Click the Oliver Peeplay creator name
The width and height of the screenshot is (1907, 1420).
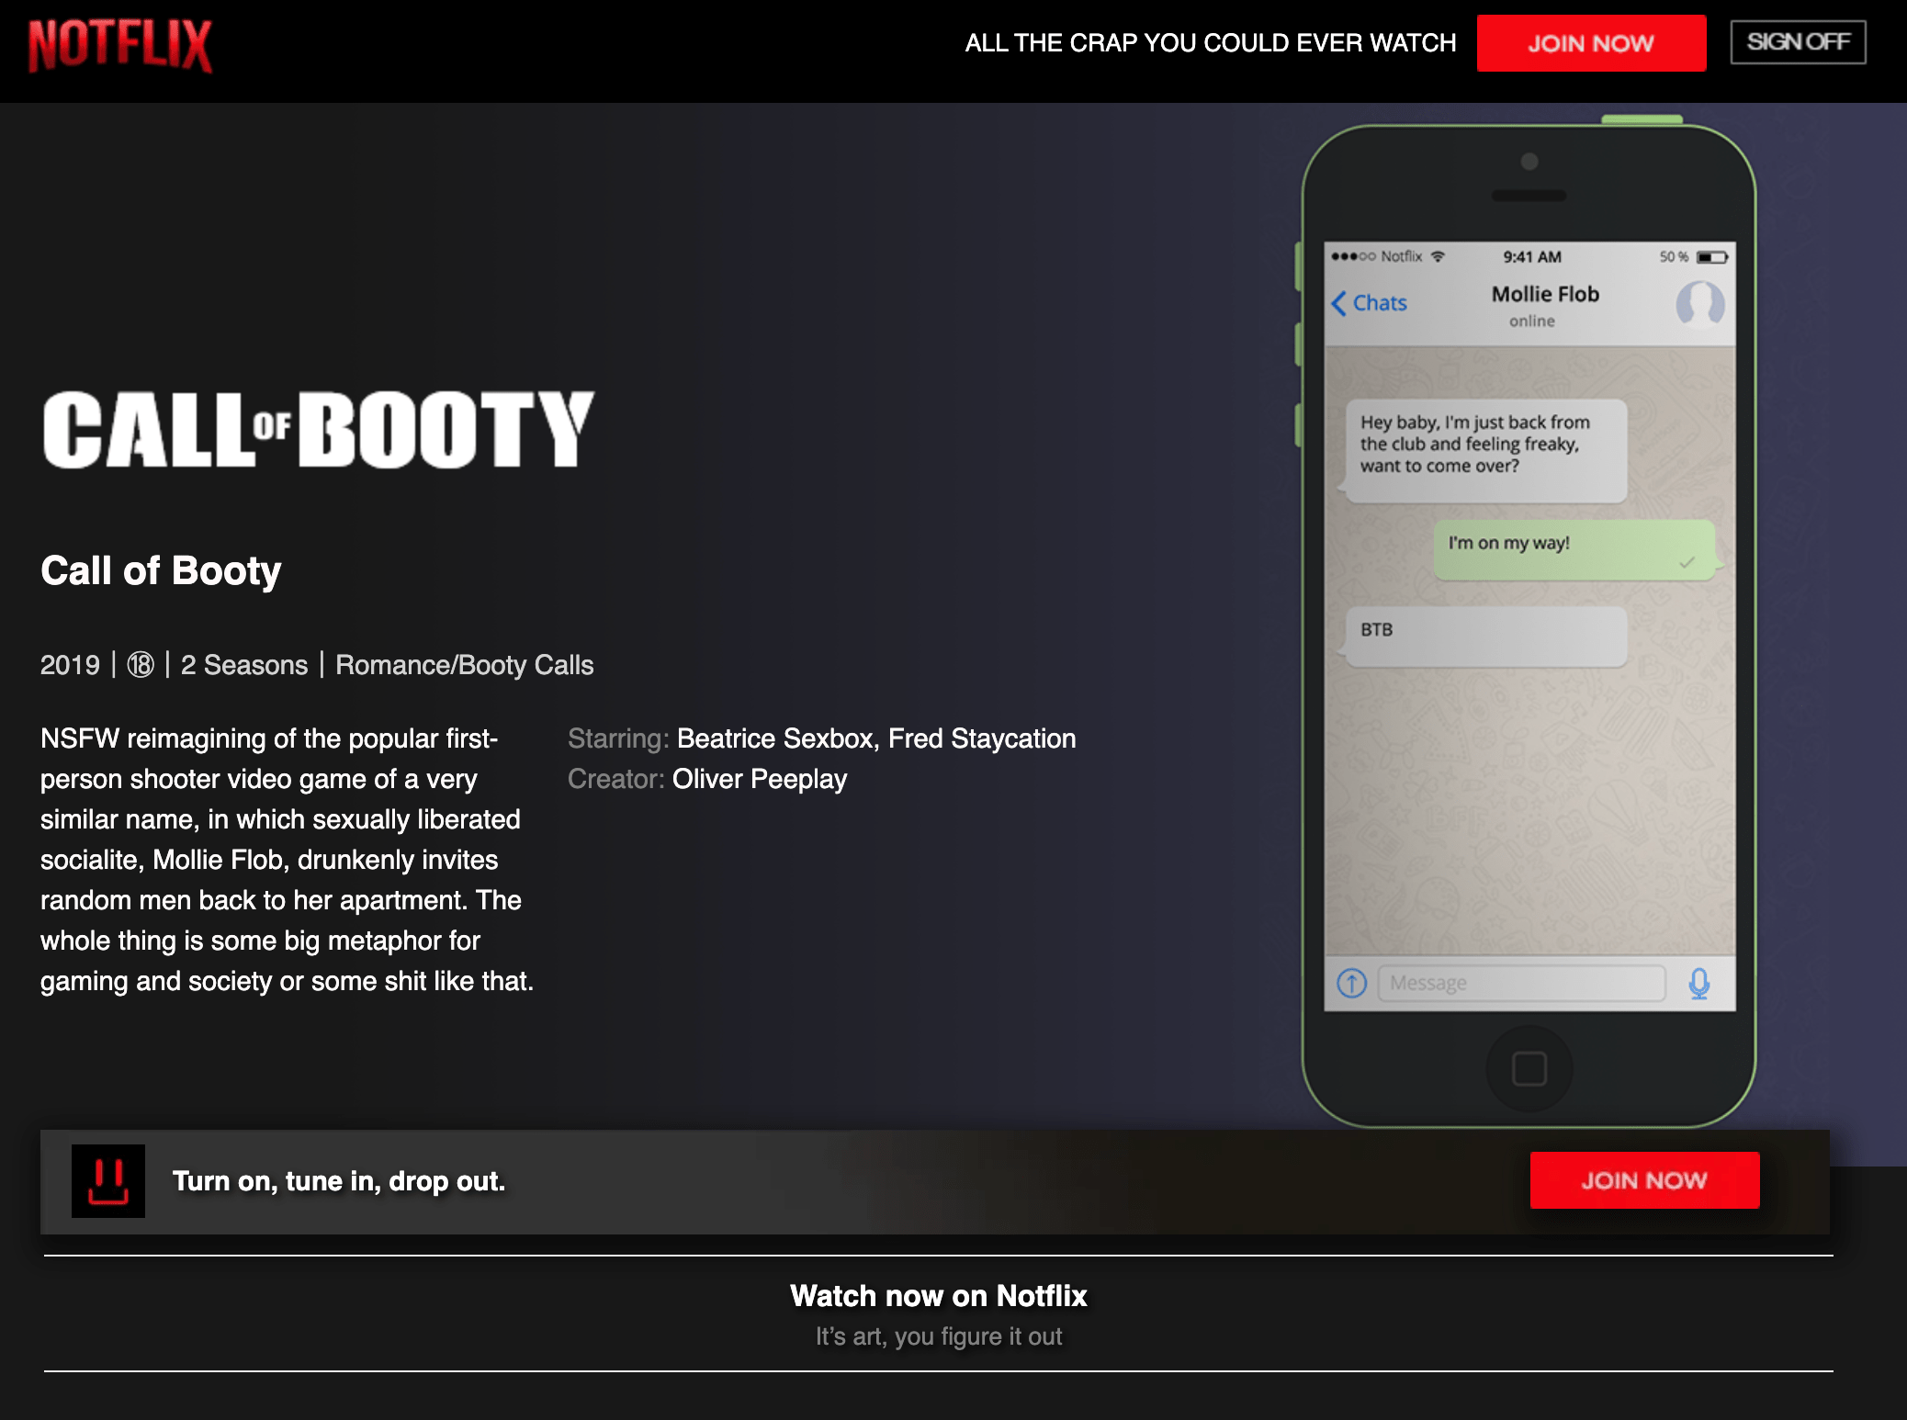tap(759, 779)
